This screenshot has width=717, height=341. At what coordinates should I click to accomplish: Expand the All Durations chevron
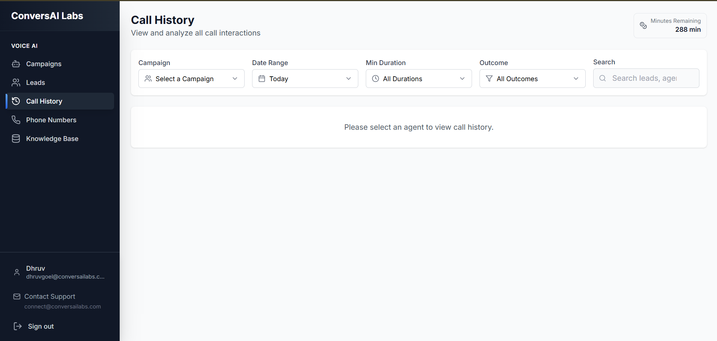(462, 79)
